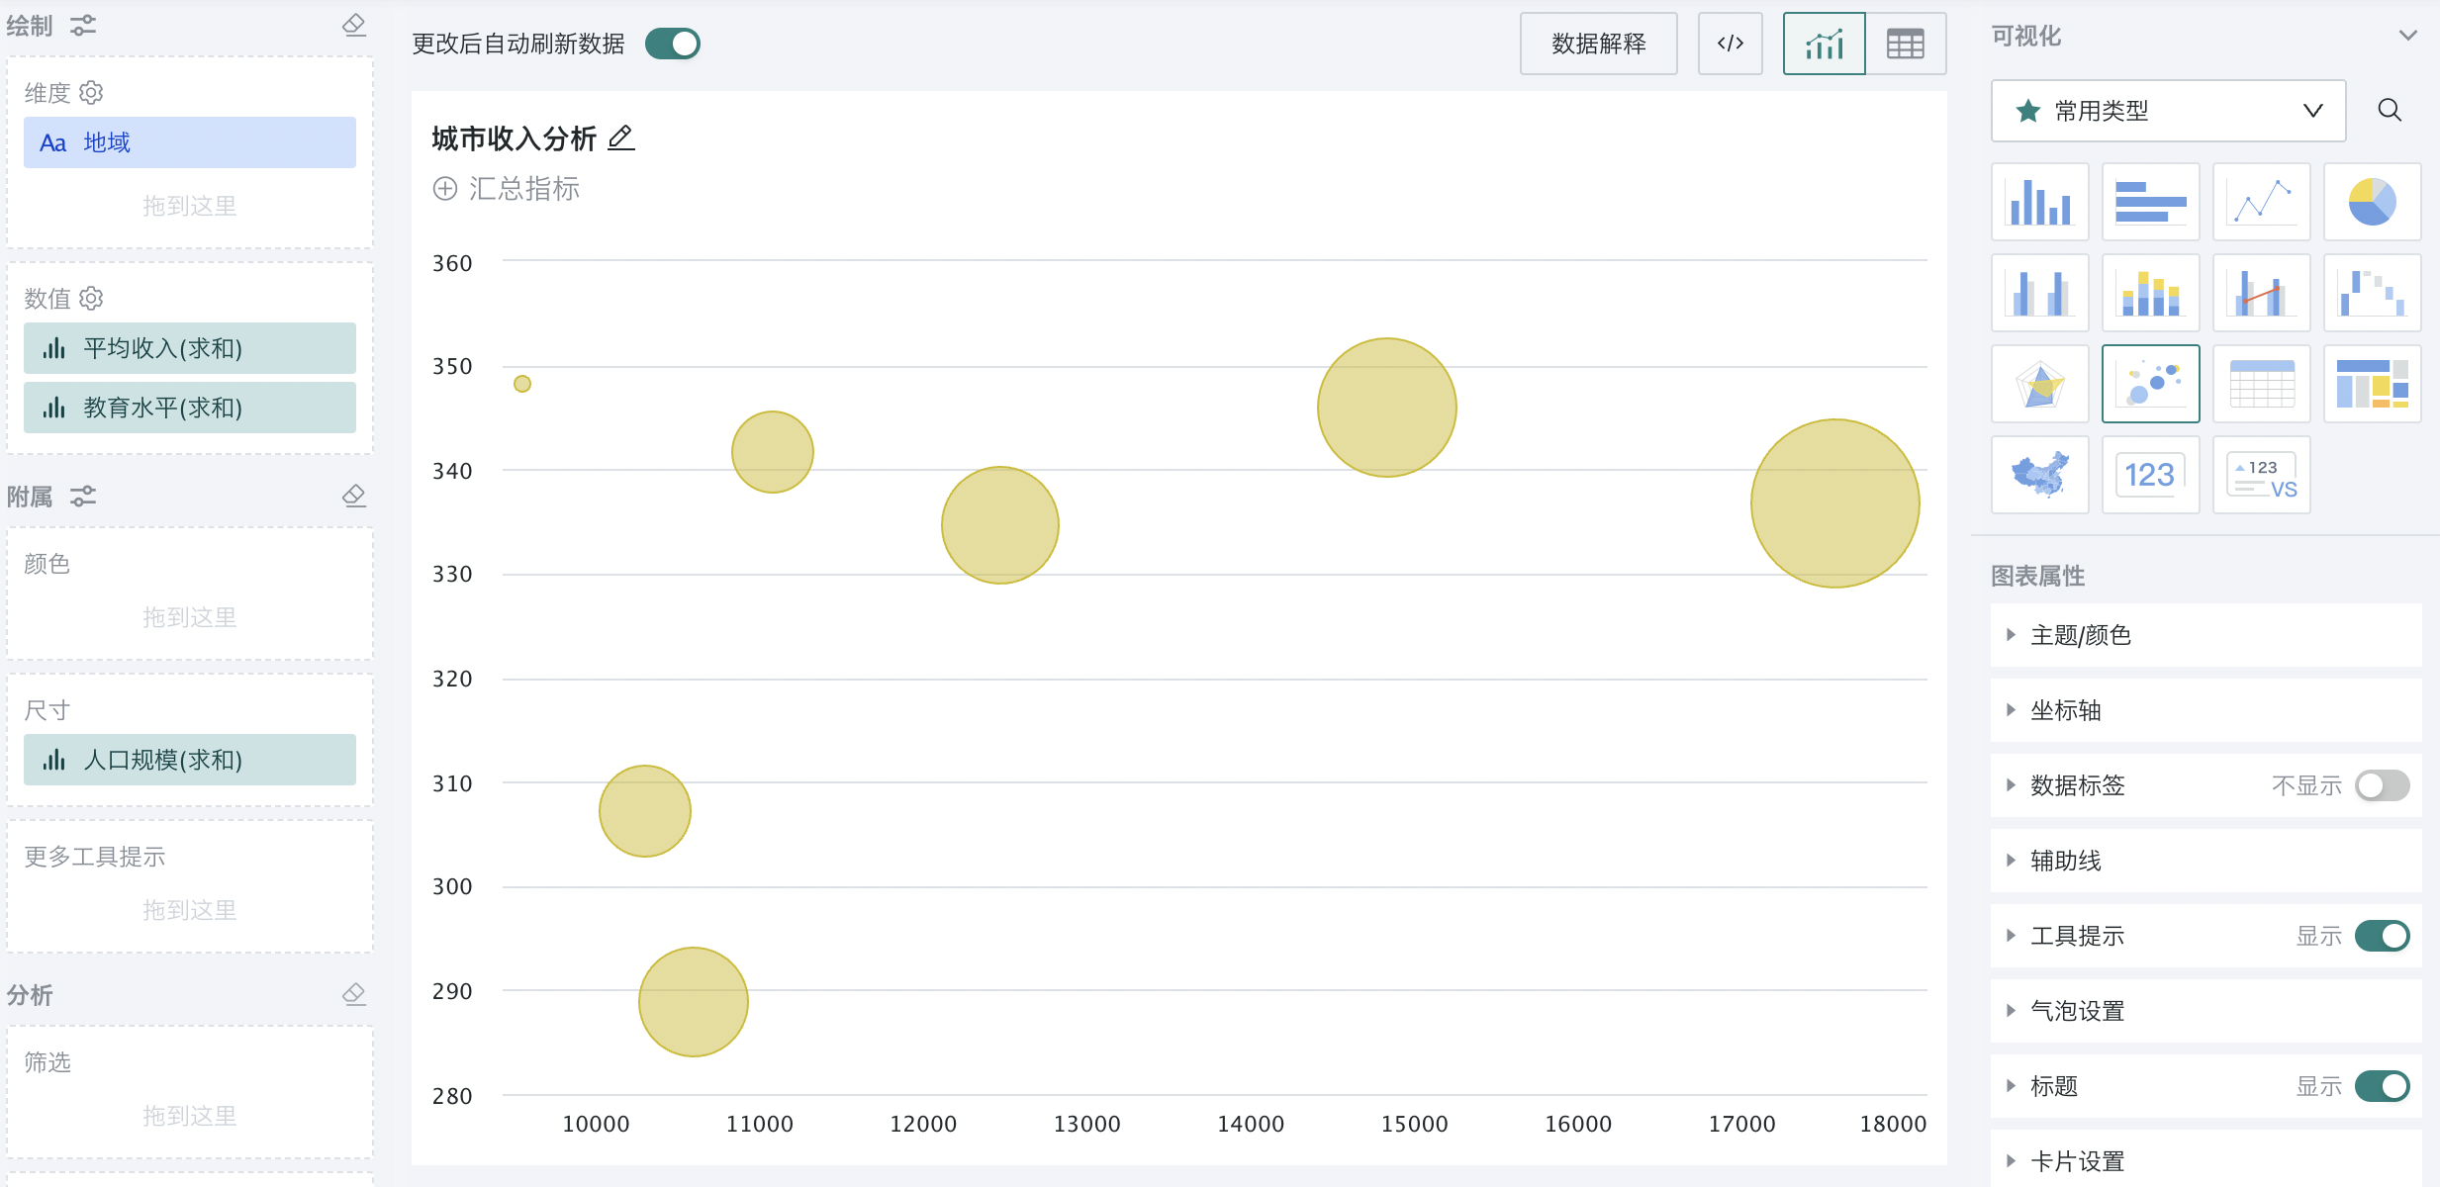The image size is (2440, 1187).
Task: Select the pie chart type icon
Action: pyautogui.click(x=2372, y=202)
